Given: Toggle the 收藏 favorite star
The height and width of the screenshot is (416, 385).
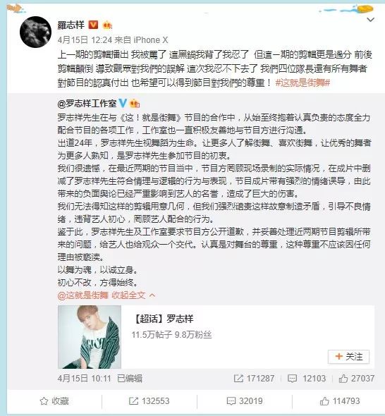Looking at the screenshot, I should (x=54, y=401).
